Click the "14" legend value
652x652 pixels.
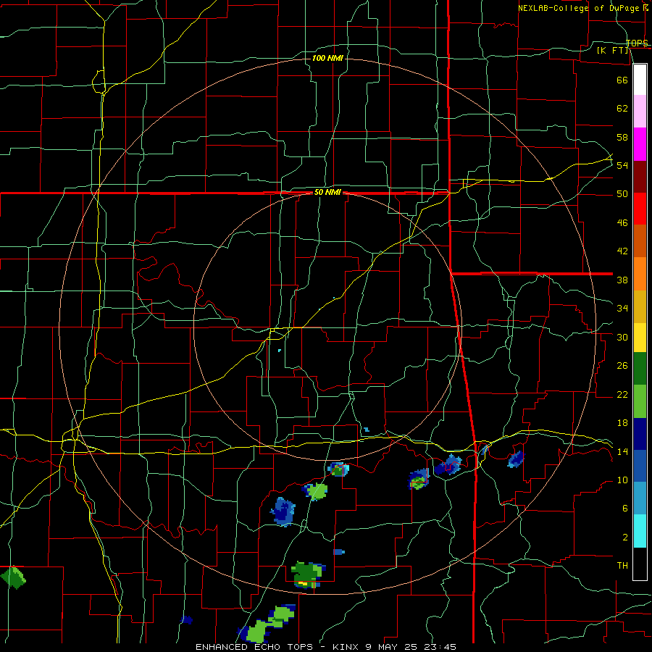[622, 451]
